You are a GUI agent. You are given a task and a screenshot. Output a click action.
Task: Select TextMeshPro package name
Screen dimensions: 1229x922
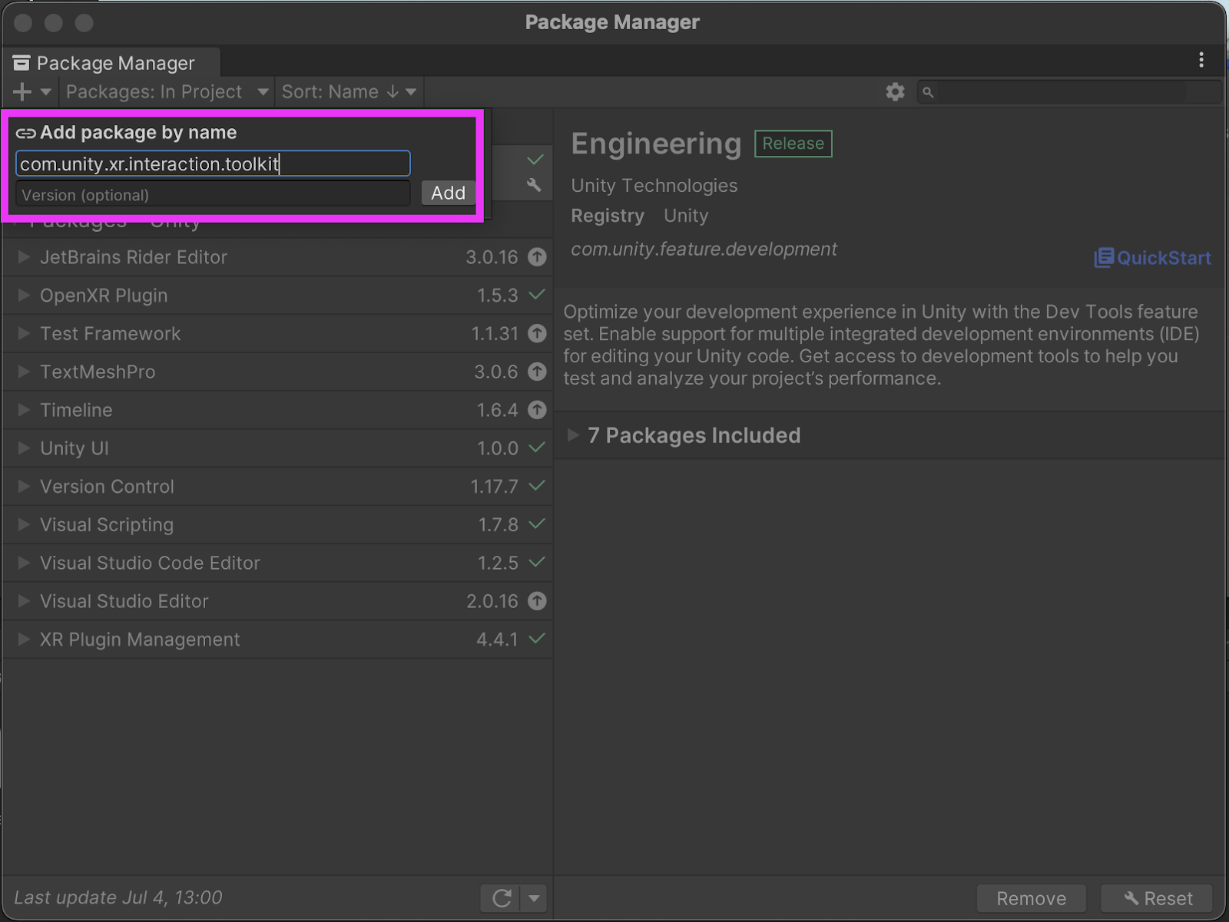tap(98, 372)
